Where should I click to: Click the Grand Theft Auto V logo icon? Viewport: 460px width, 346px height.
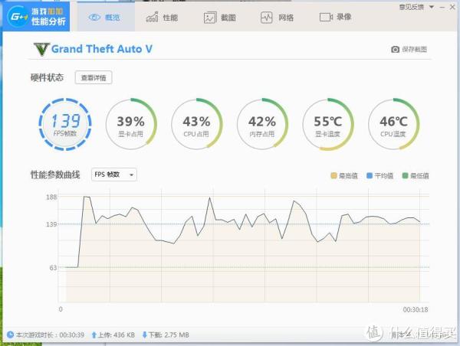point(41,49)
